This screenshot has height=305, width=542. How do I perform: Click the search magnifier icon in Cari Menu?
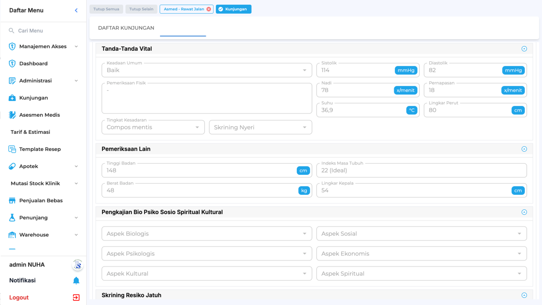pyautogui.click(x=12, y=30)
